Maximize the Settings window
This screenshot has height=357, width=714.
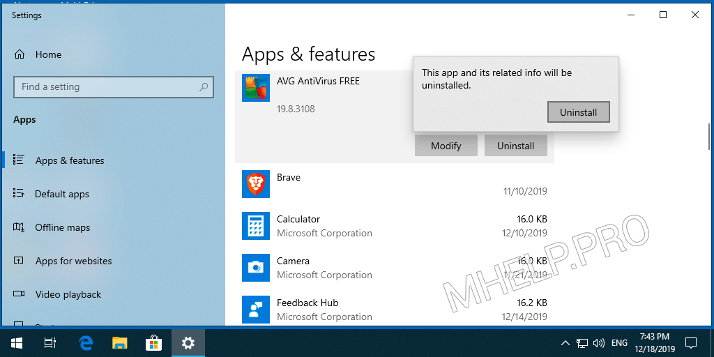click(x=663, y=15)
